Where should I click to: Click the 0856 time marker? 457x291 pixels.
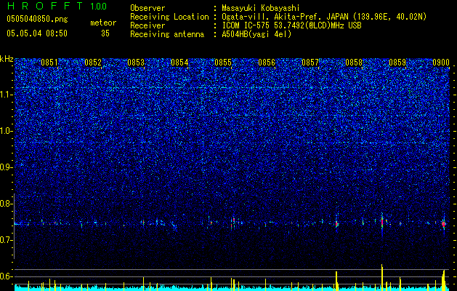pyautogui.click(x=267, y=63)
